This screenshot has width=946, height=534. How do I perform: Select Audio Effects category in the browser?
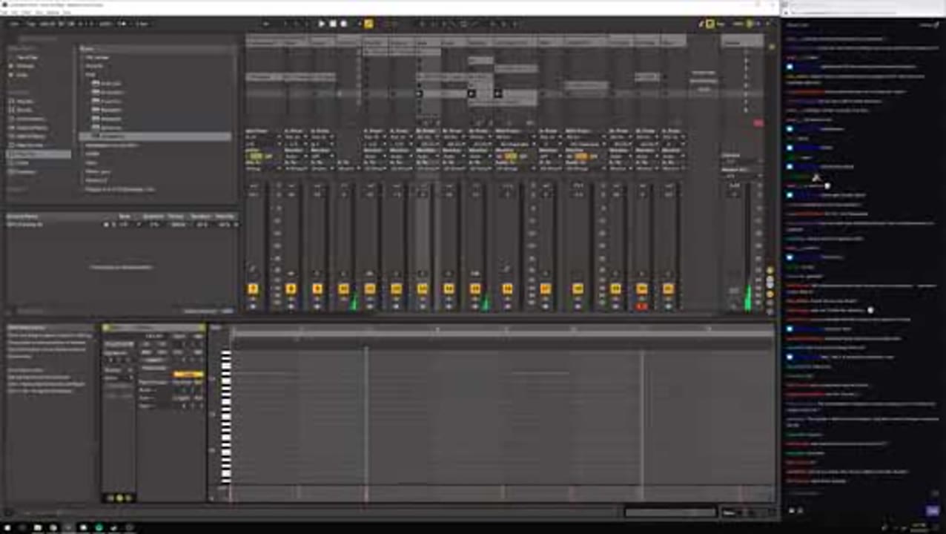(31, 128)
